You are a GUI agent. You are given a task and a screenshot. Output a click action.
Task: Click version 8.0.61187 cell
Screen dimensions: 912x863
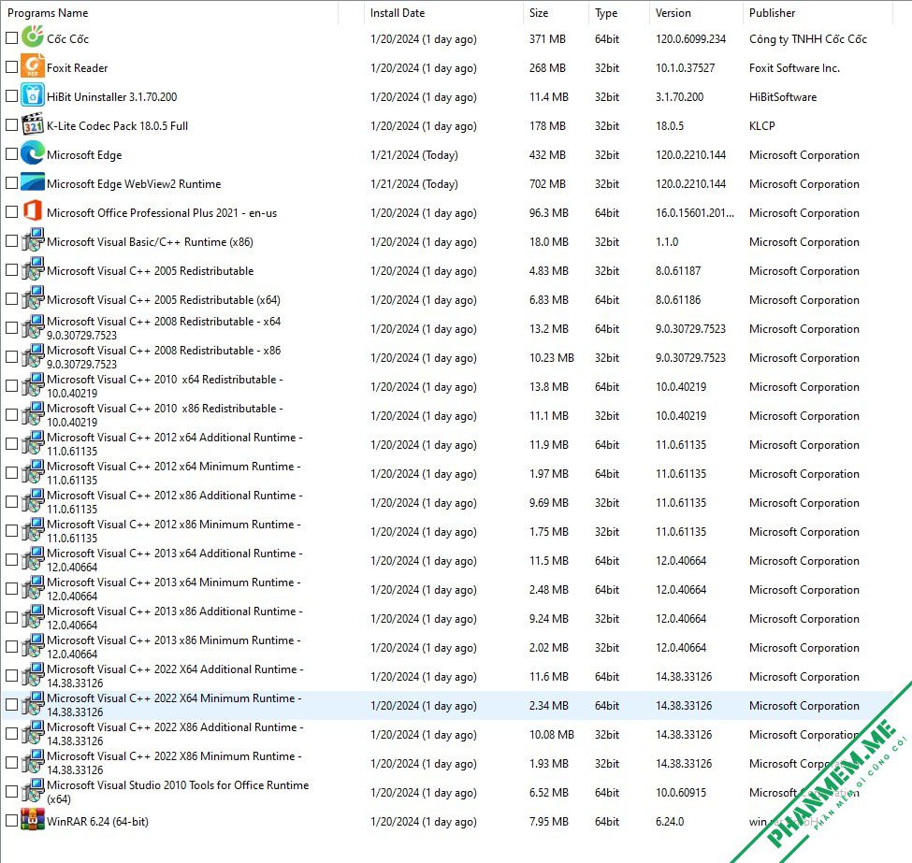tap(677, 271)
